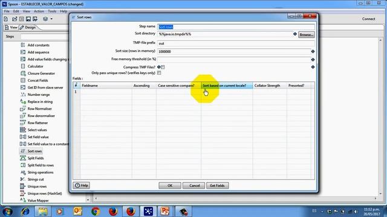Open the View menu
Image resolution: width=387 pixels, height=217 pixels.
pyautogui.click(x=27, y=11)
